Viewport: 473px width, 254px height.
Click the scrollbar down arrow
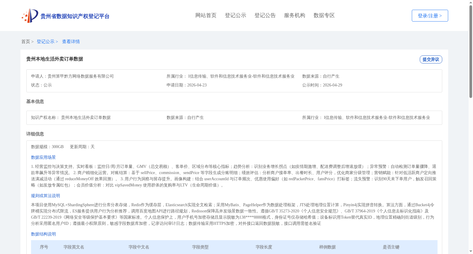pyautogui.click(x=471, y=252)
